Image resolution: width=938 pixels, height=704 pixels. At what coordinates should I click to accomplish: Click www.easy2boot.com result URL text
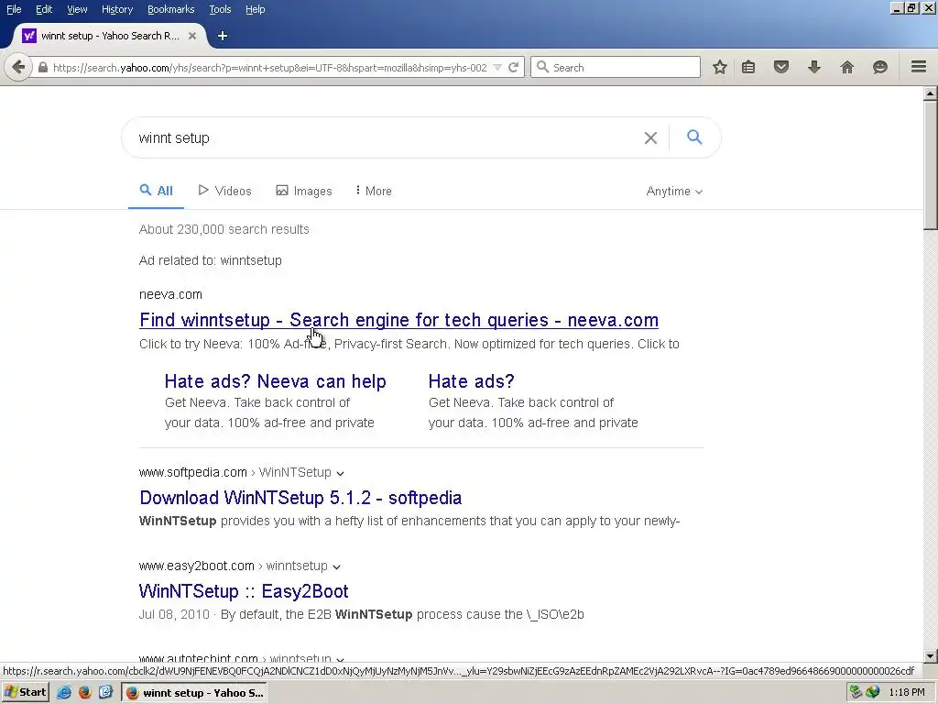[x=196, y=566]
